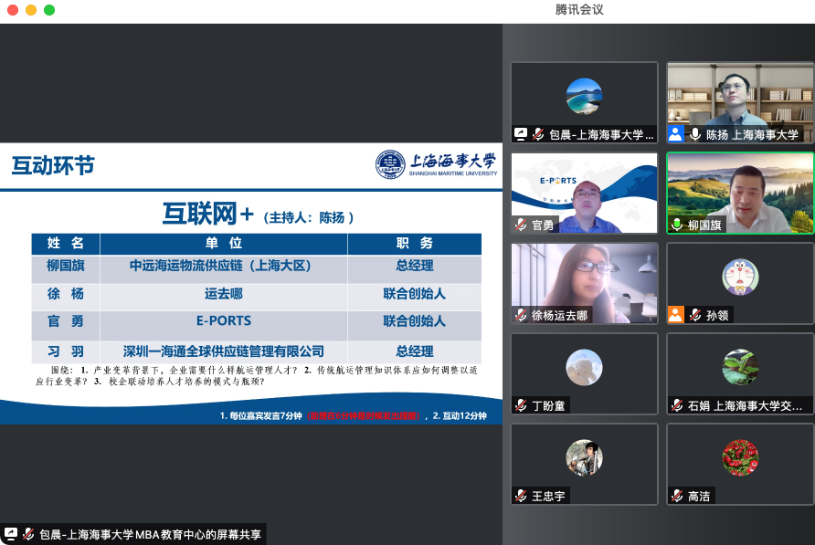The image size is (815, 545).
Task: Select the Doraemon avatar of 孙领
Action: click(740, 277)
